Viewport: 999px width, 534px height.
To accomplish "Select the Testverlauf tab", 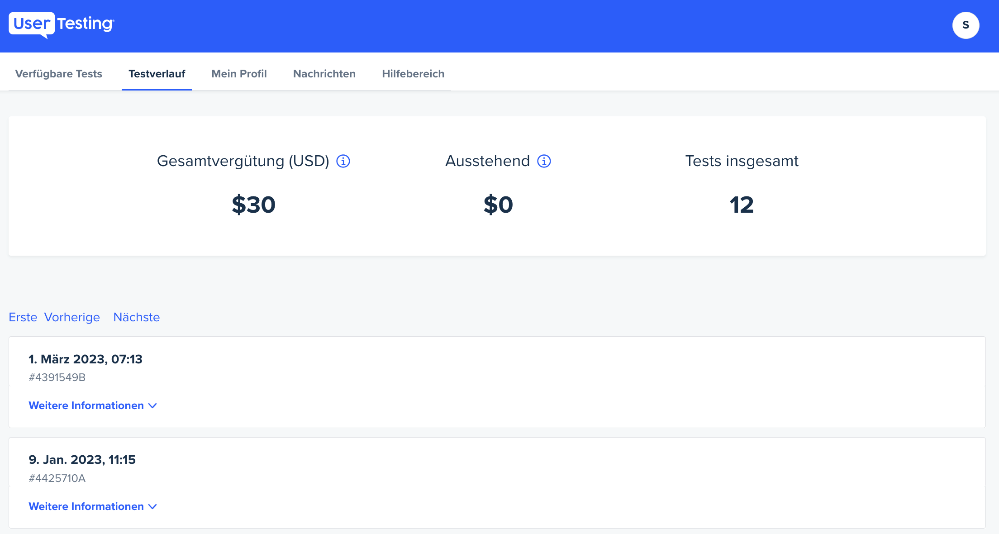I will 157,74.
